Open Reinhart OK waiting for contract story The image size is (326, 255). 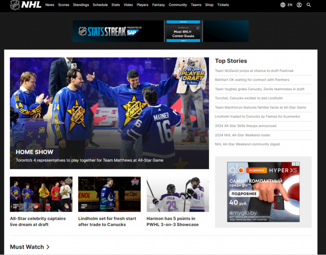[x=252, y=80]
